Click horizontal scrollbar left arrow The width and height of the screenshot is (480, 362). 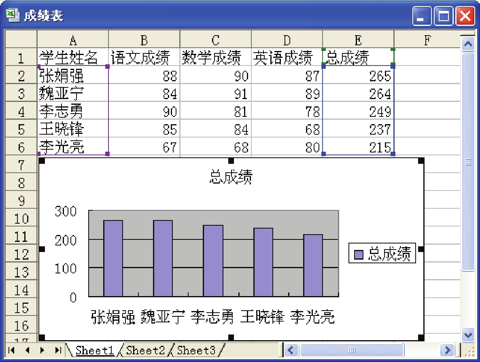point(291,350)
